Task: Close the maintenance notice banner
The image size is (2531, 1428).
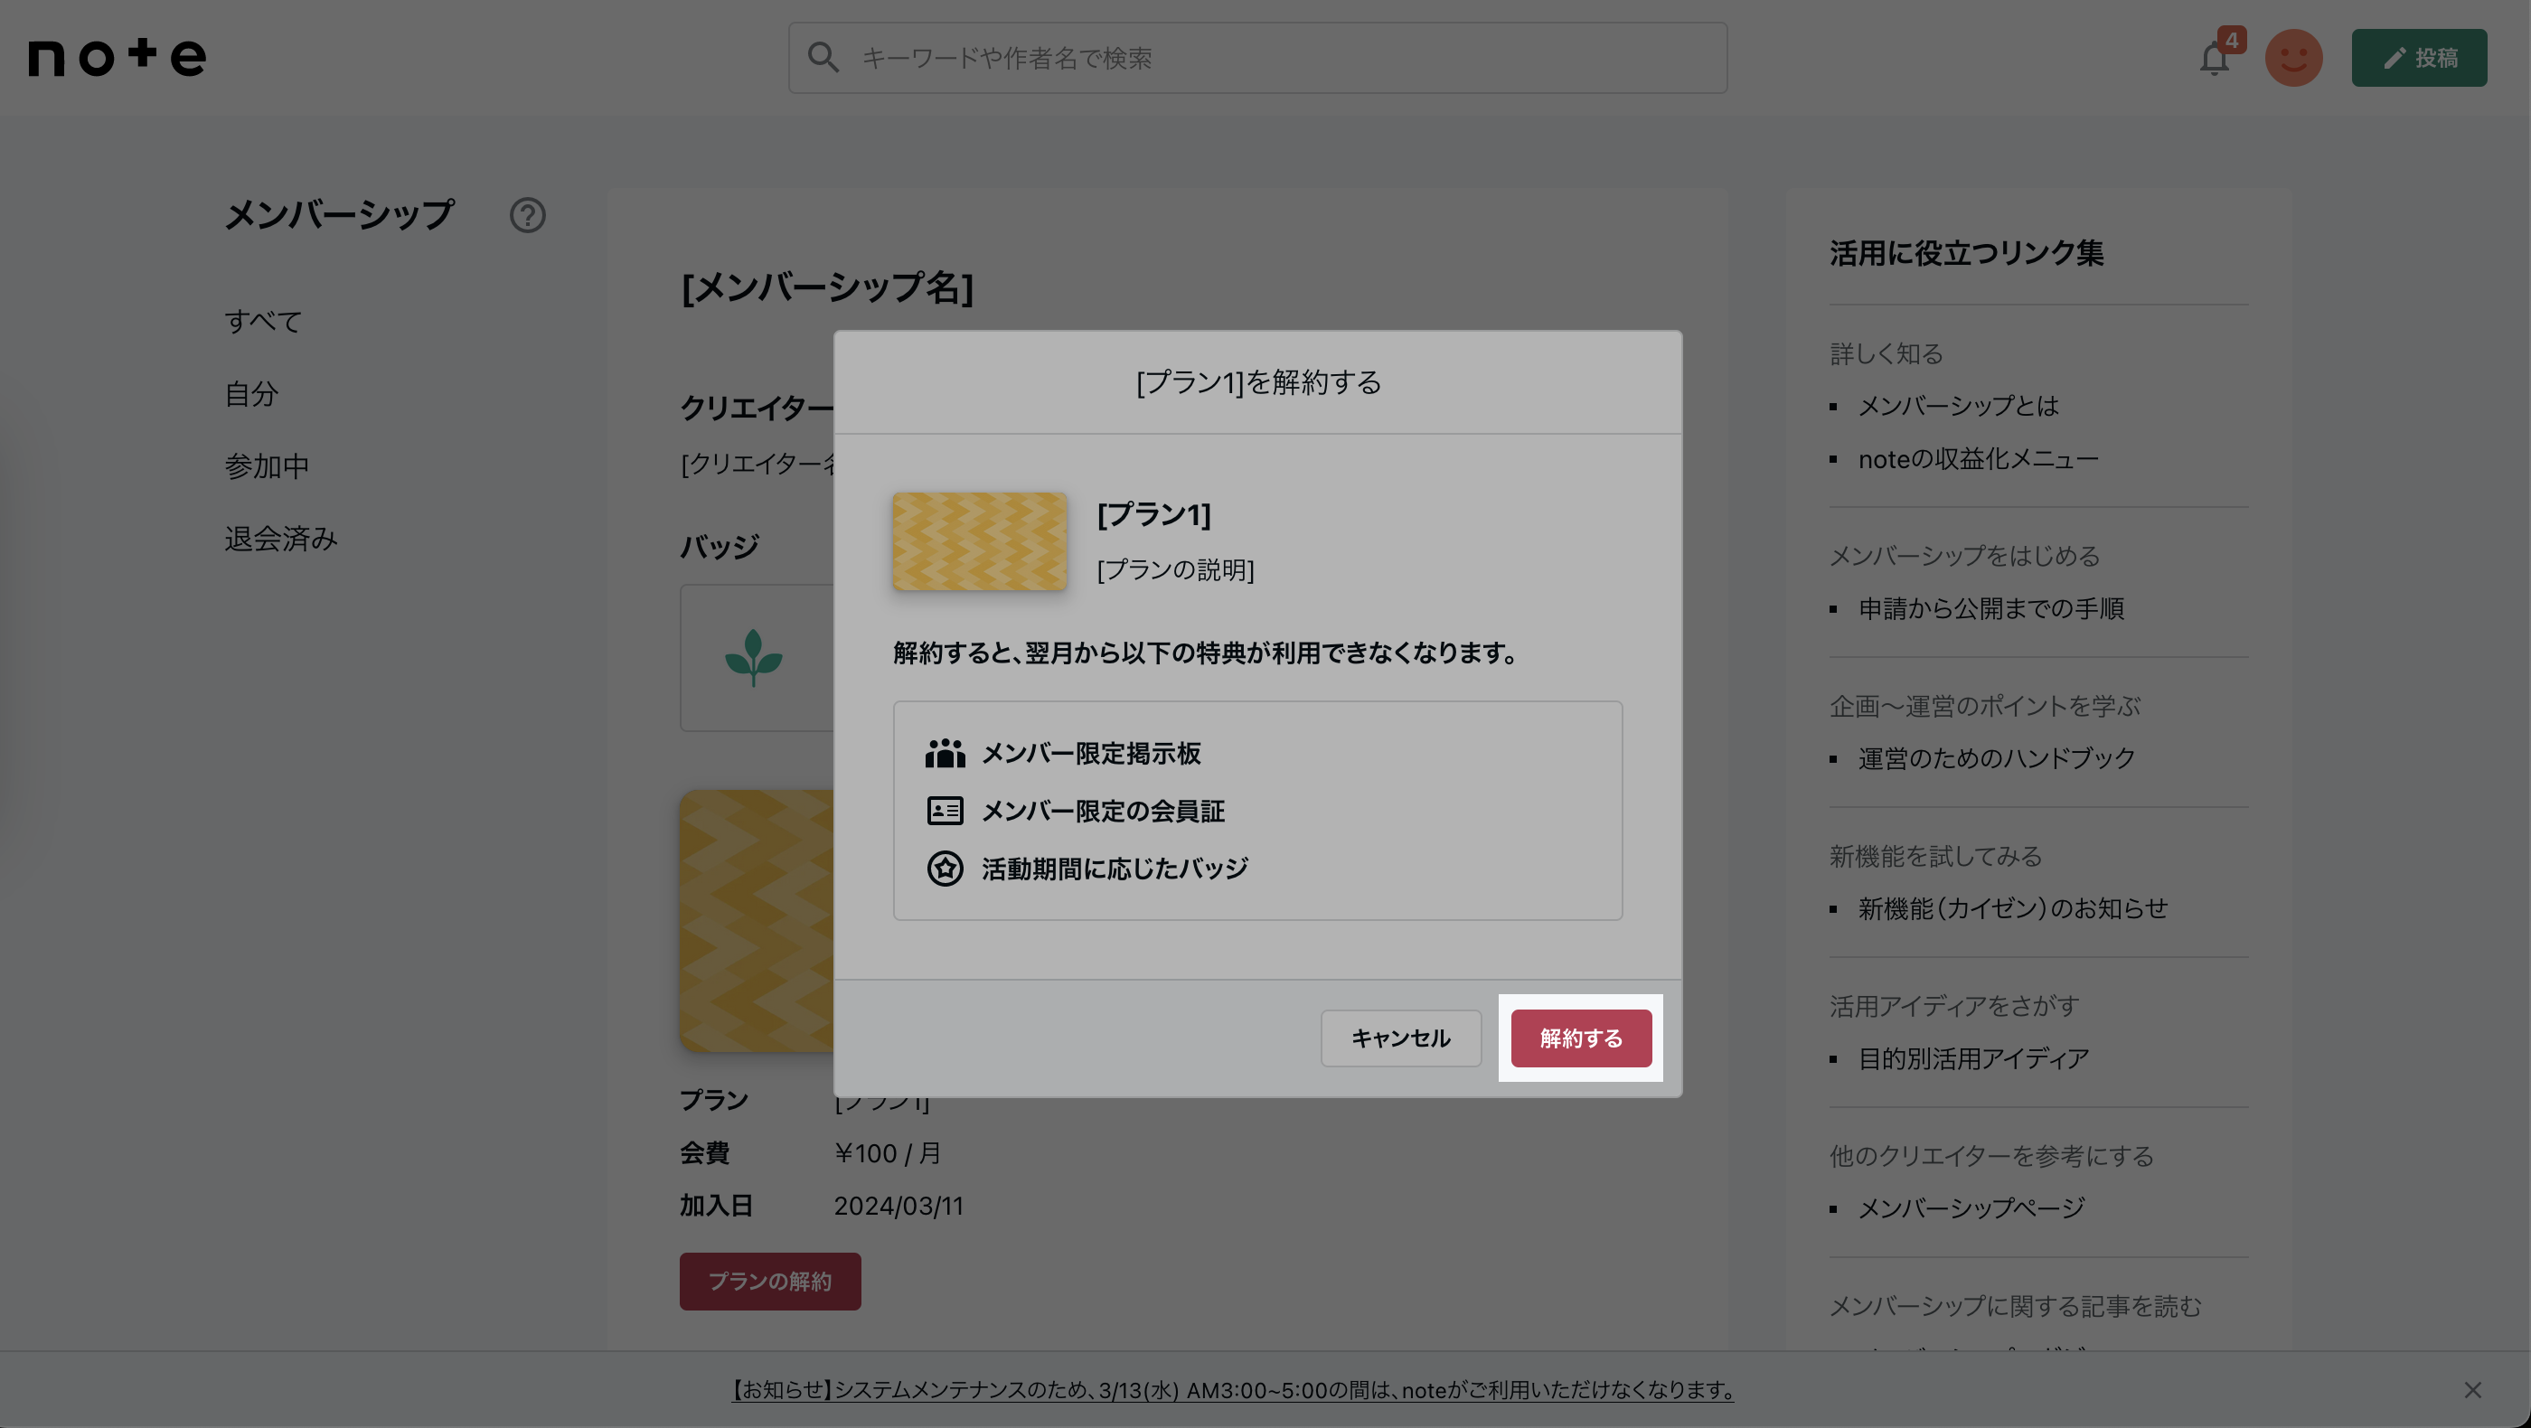Action: coord(2473,1390)
